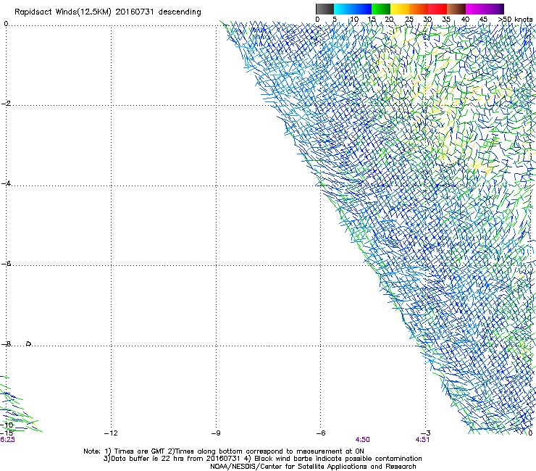Click the longitude label '-9'
This screenshot has width=536, height=471.
pos(216,433)
